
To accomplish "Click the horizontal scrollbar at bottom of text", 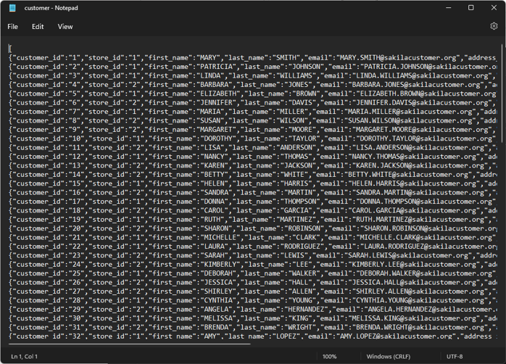I will pos(130,344).
